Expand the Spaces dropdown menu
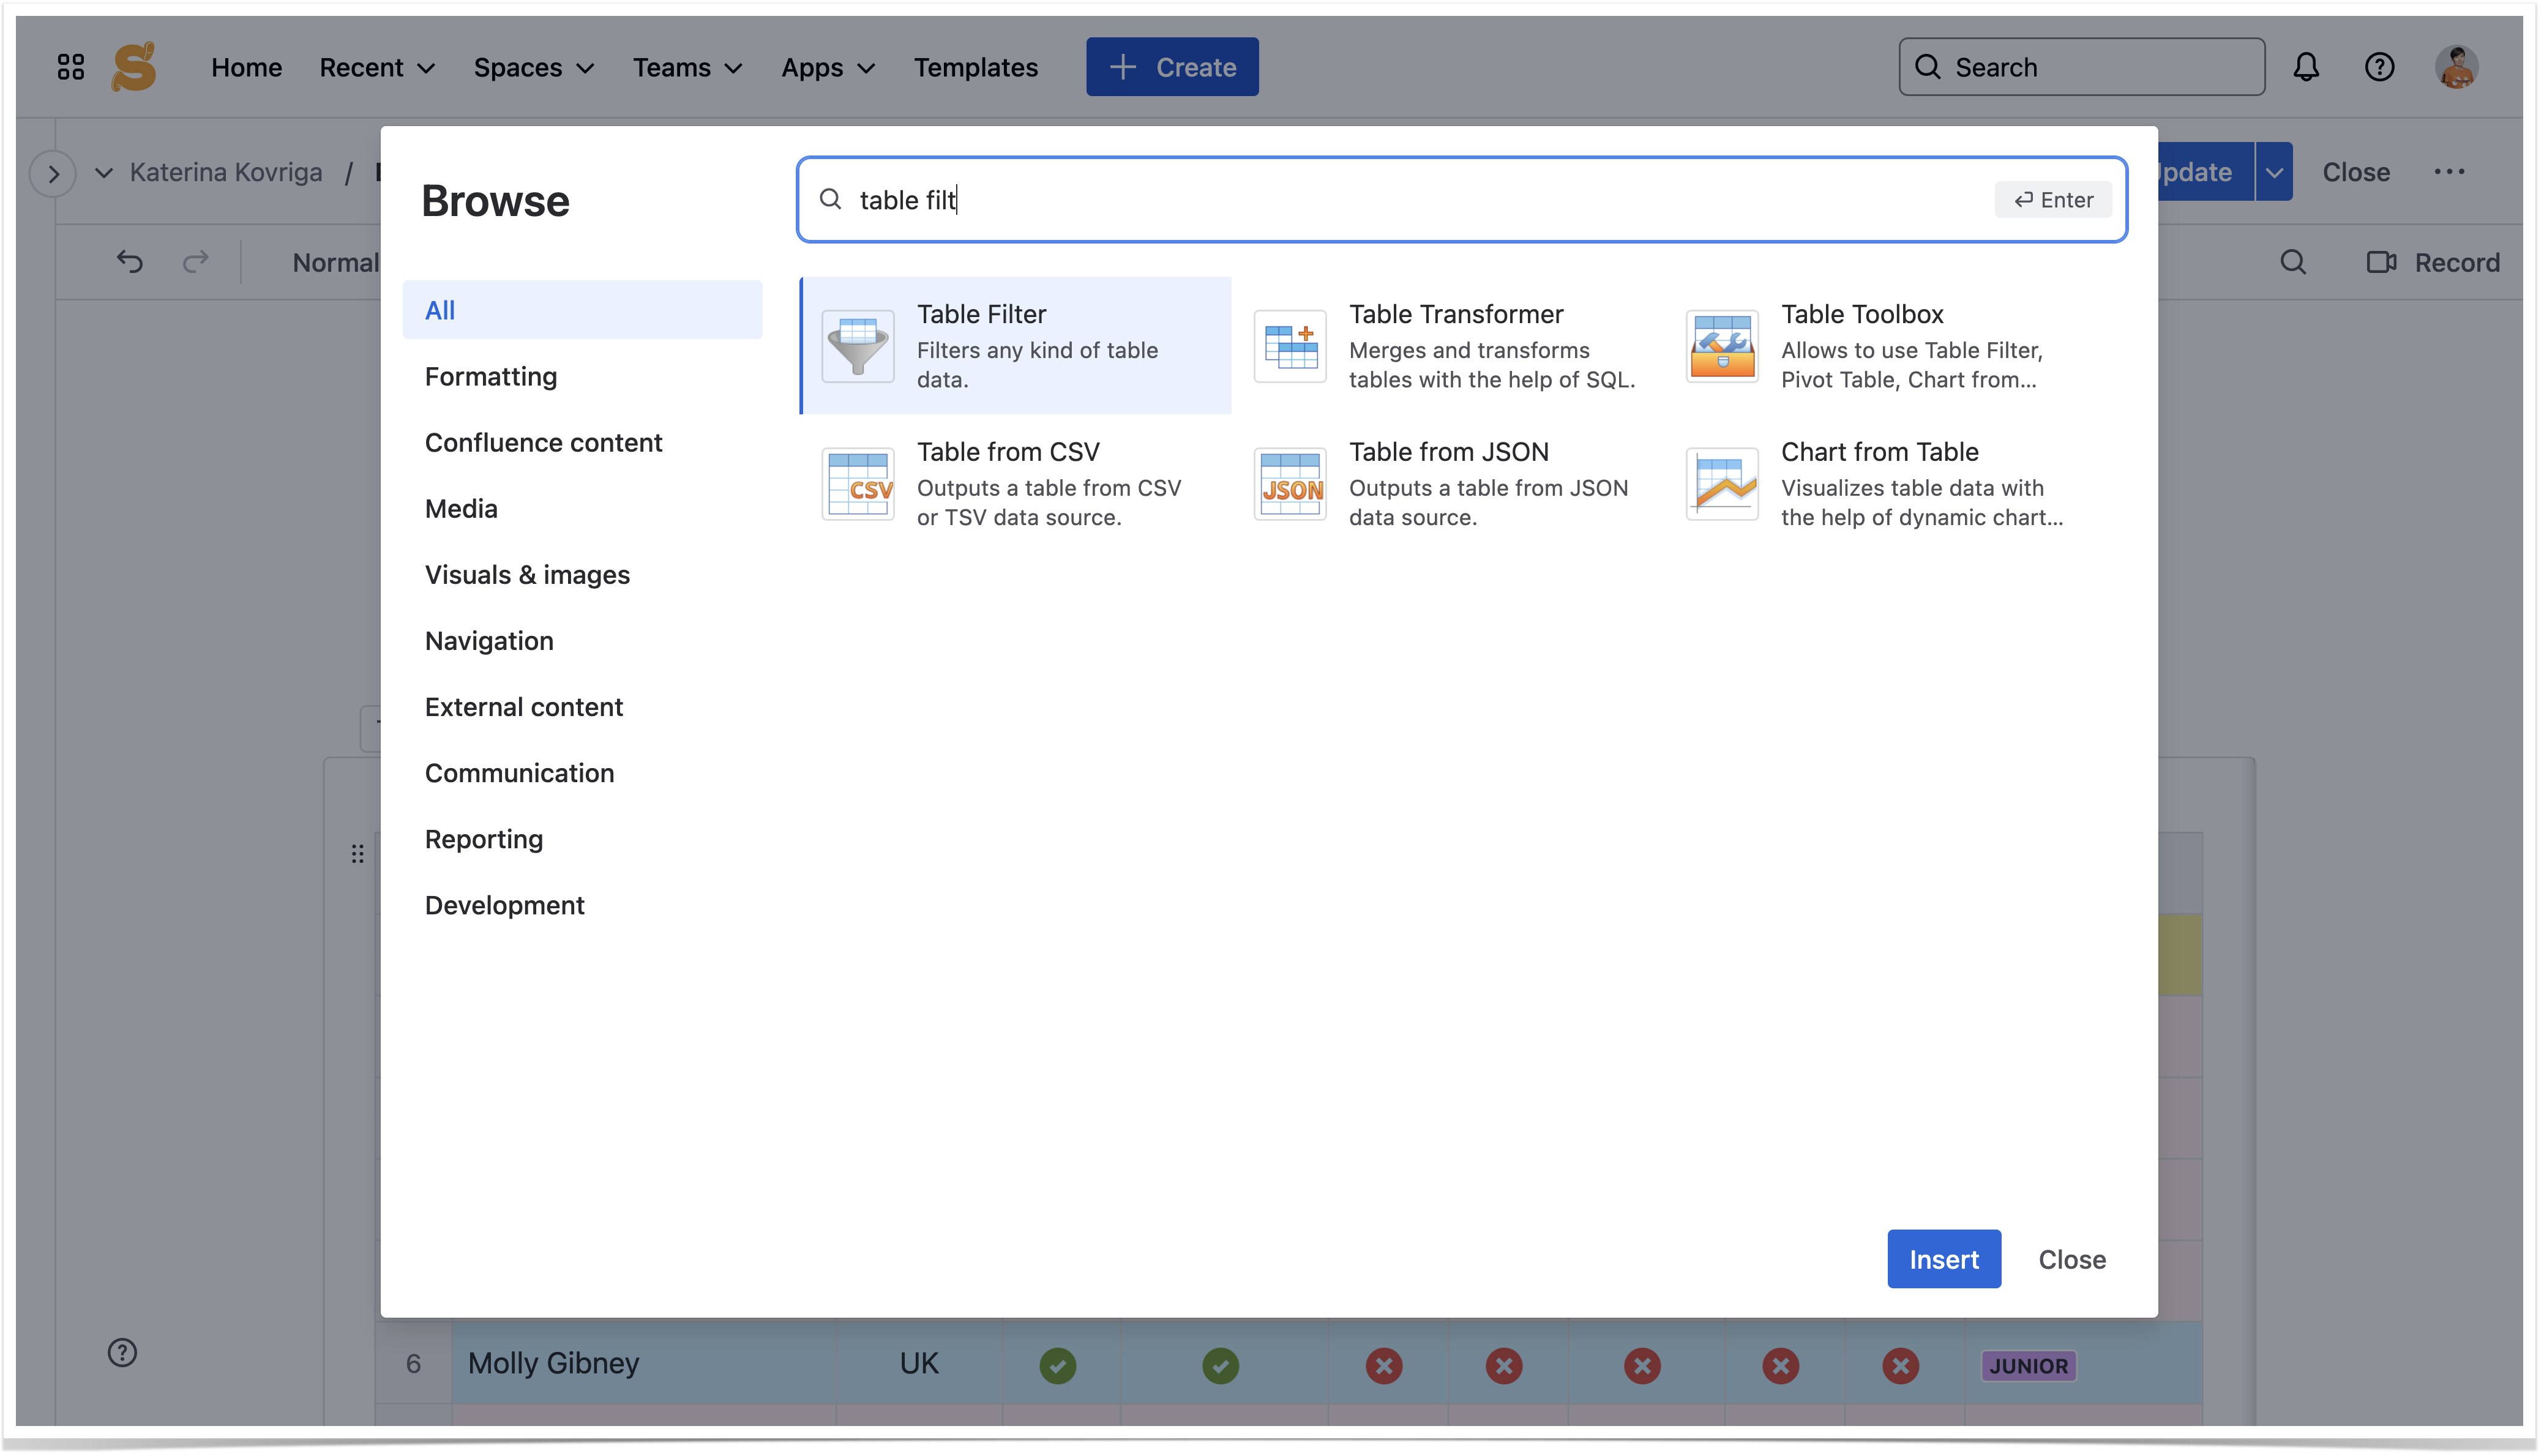 [533, 67]
